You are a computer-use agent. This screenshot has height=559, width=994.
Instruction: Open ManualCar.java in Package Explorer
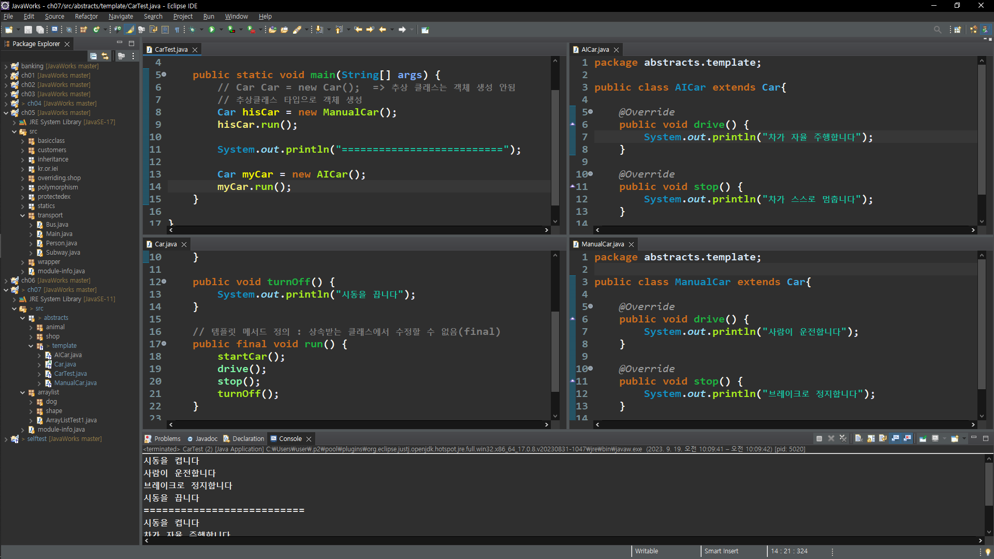(x=75, y=383)
